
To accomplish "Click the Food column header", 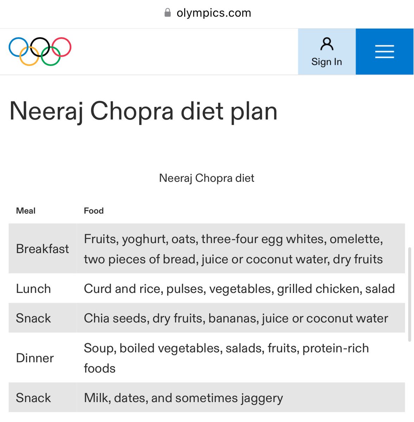I will tap(93, 211).
